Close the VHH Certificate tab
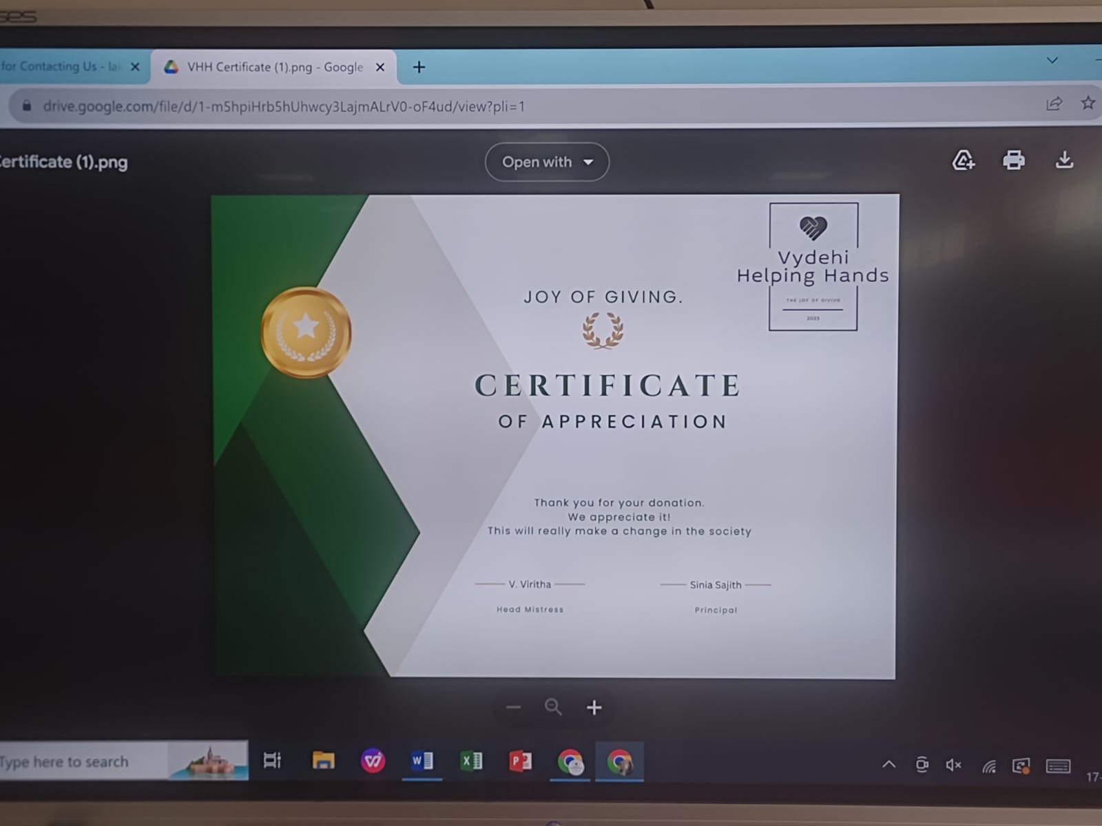Screen dimensions: 1102x826 click(x=380, y=67)
